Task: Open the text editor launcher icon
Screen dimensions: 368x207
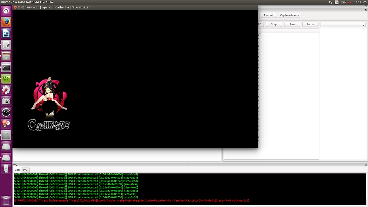Action: [x=6, y=45]
